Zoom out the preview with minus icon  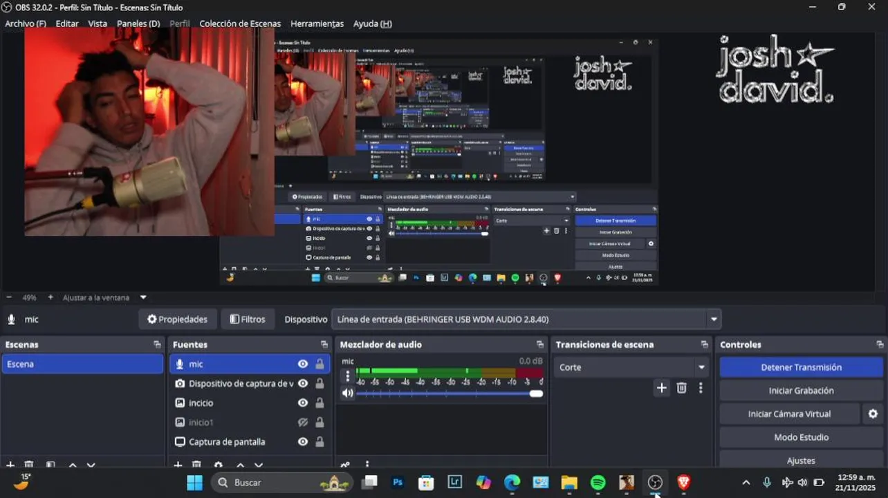(9, 297)
